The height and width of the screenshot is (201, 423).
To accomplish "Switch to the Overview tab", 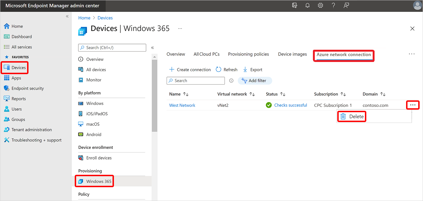I will pos(176,54).
